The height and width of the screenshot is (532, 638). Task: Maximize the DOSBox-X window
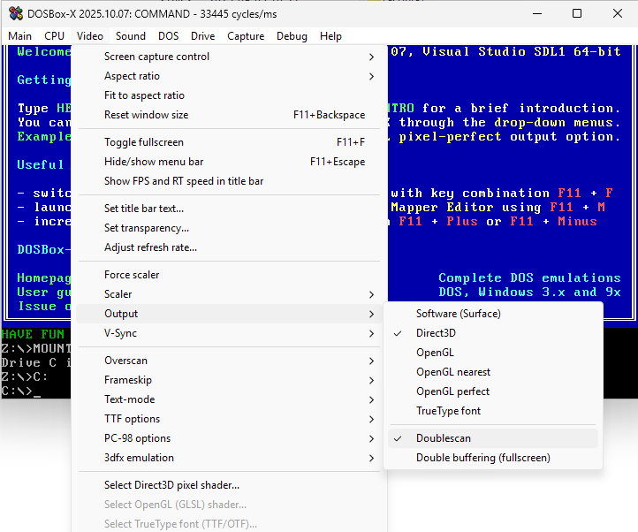tap(577, 13)
